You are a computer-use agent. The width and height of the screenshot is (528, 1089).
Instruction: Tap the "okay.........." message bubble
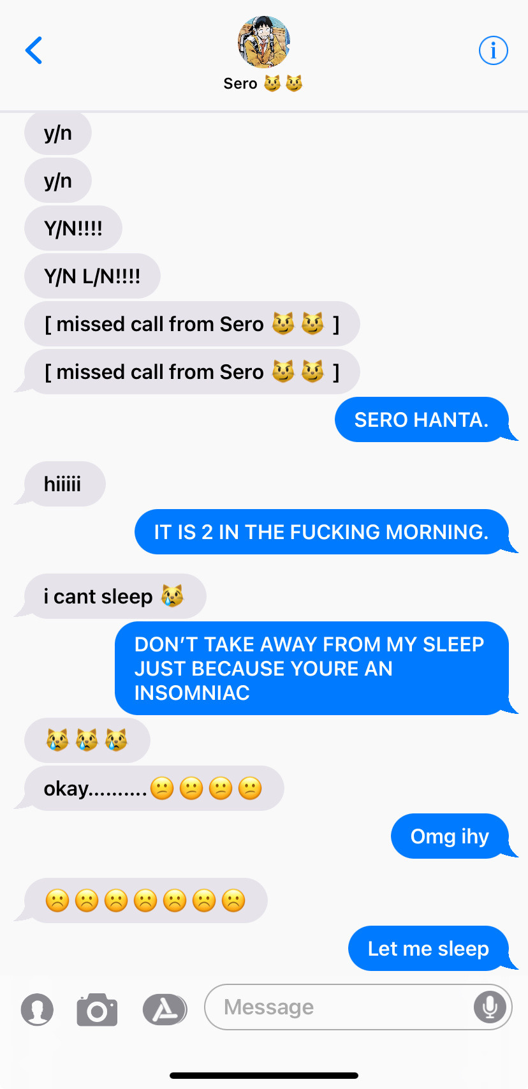tap(154, 788)
